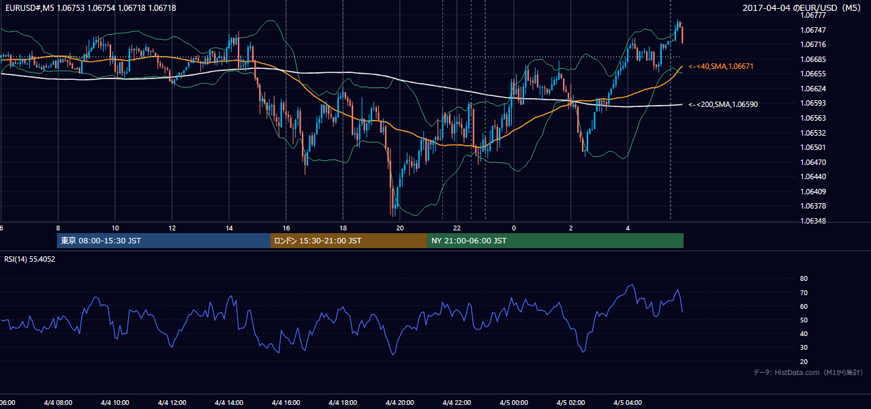Click hour tick 20 under price chart

[x=400, y=228]
